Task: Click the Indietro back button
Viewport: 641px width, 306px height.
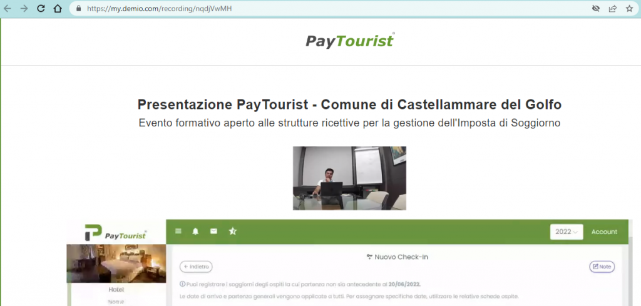Action: click(x=196, y=267)
